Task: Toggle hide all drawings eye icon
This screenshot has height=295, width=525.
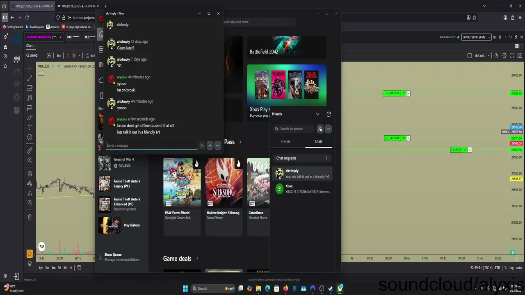Action: (30, 203)
